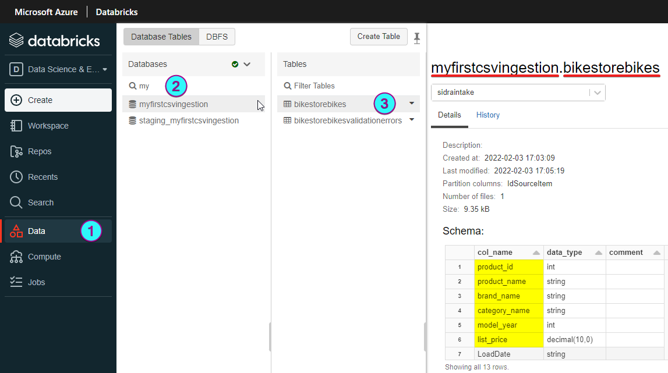Click the product_id cell in schema
The image size is (668, 373).
pos(508,267)
